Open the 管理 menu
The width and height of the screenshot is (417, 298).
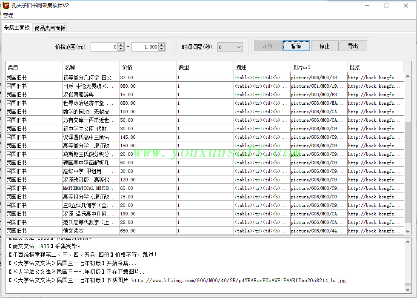coord(8,15)
